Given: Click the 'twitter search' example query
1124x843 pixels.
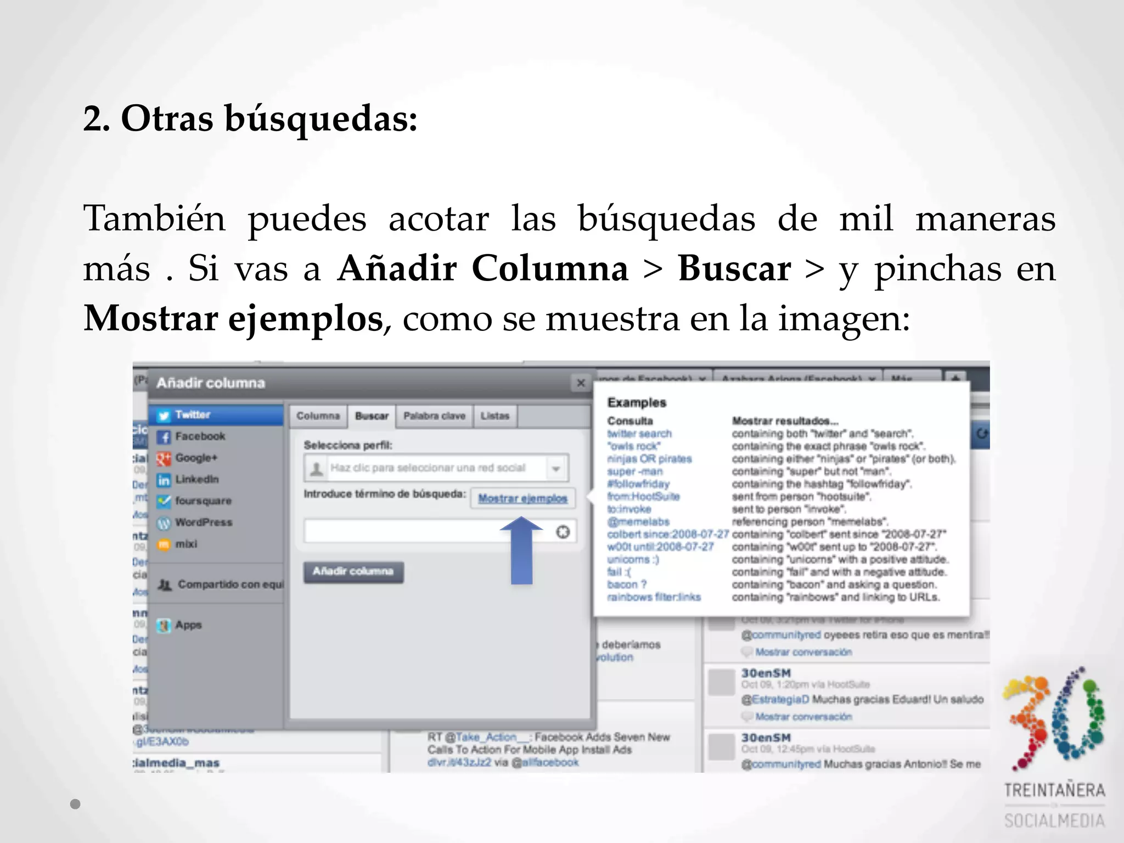Looking at the screenshot, I should 639,434.
